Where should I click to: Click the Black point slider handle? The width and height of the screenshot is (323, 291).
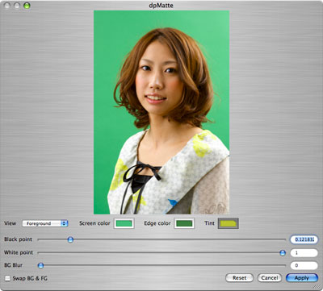tap(70, 239)
